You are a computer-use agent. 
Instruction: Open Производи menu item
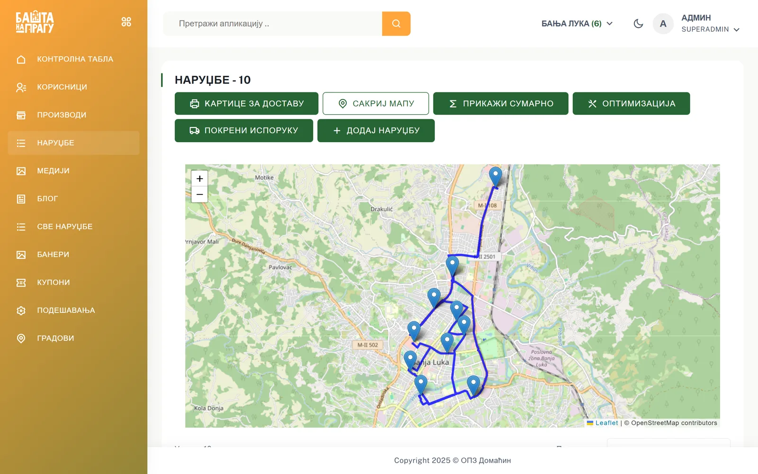pyautogui.click(x=73, y=115)
